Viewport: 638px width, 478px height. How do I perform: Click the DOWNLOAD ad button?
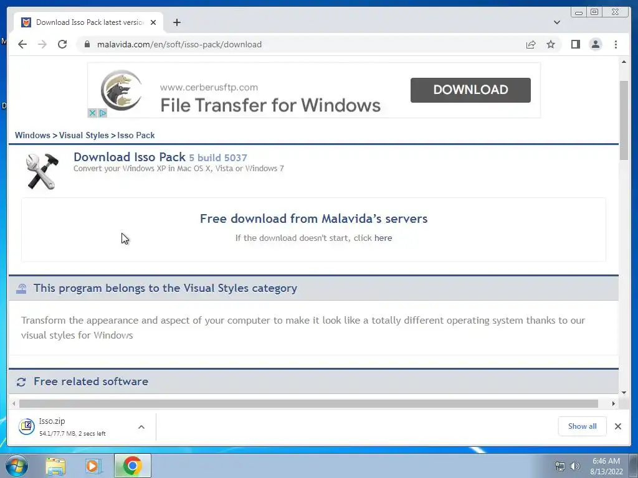[x=470, y=90]
